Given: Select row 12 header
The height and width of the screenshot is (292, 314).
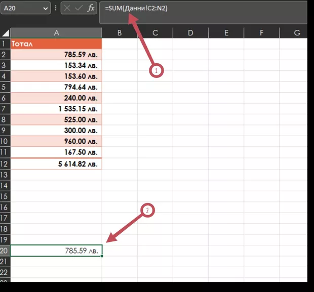Looking at the screenshot, I should (x=5, y=164).
